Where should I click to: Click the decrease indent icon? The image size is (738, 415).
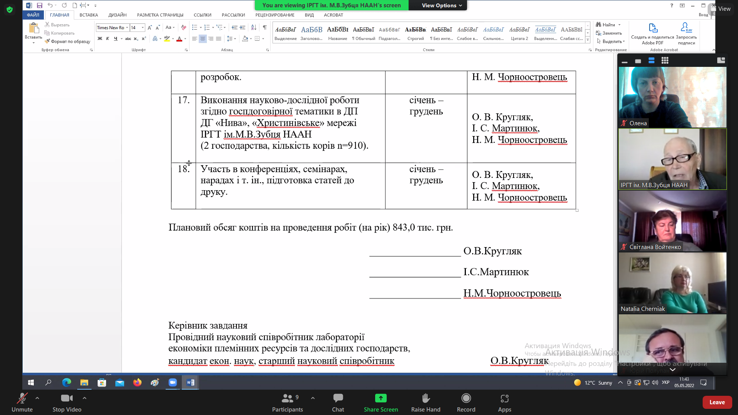click(x=234, y=28)
